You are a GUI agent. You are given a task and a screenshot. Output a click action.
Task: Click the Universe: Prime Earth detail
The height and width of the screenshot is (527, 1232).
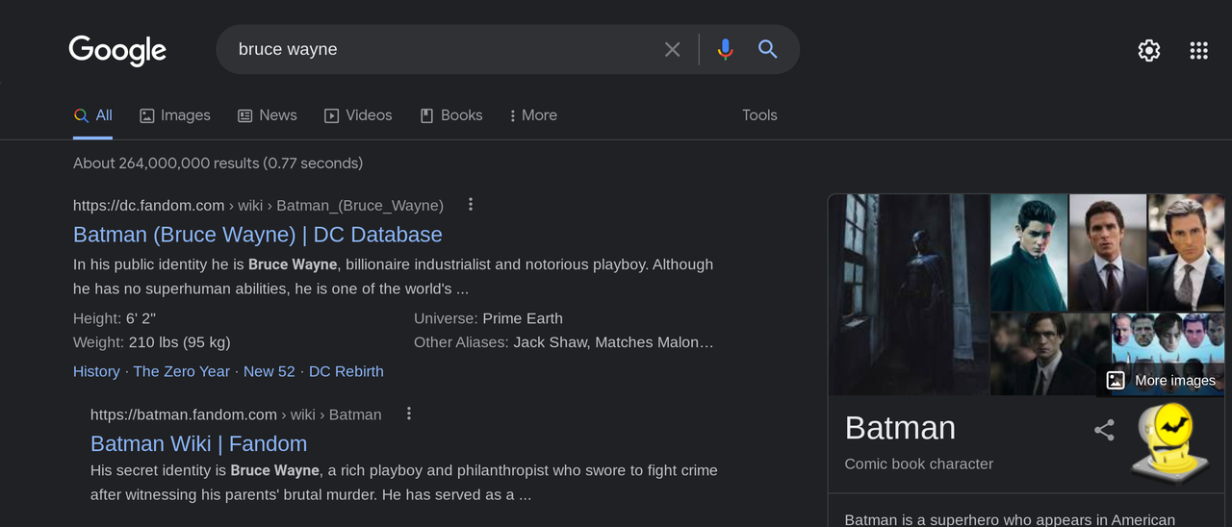488,318
